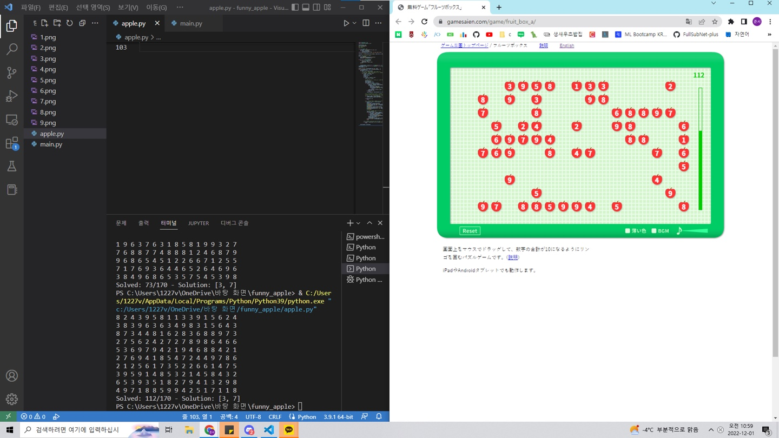Open Customize Layout in title bar
The image size is (779, 438).
tap(327, 8)
